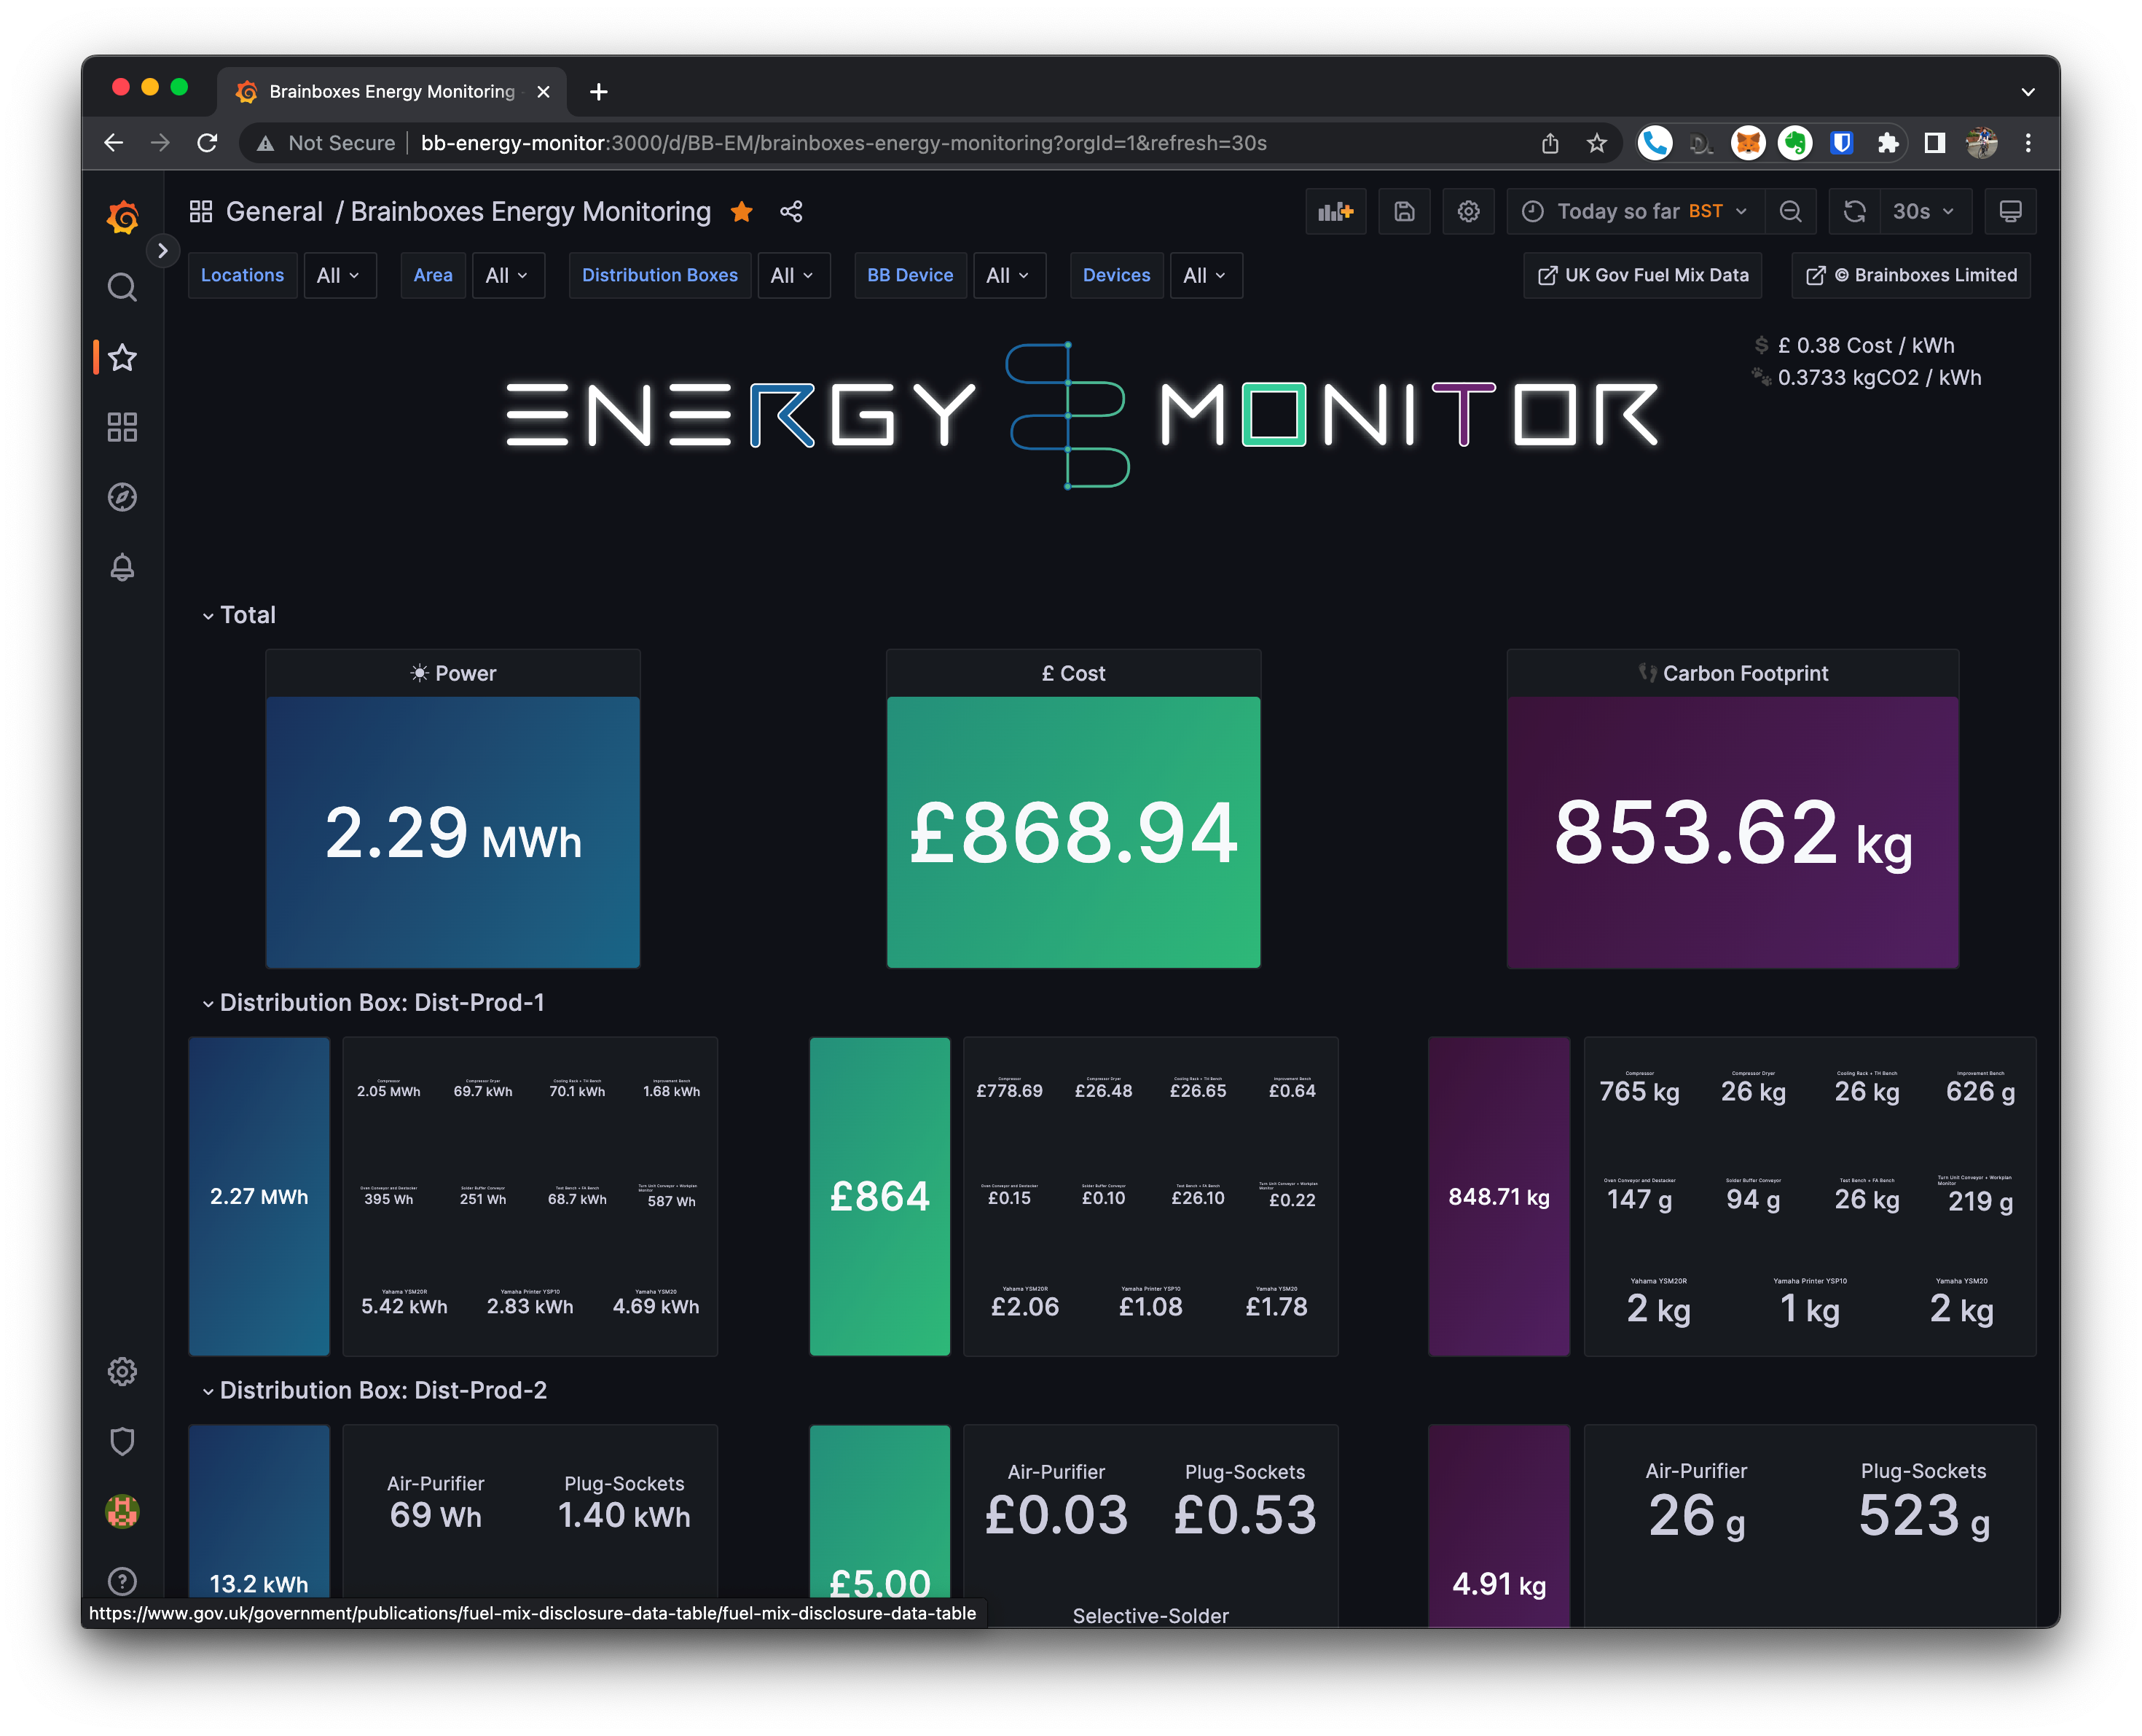Open the time range picker Today so far
2142x1736 pixels.
tap(1633, 211)
